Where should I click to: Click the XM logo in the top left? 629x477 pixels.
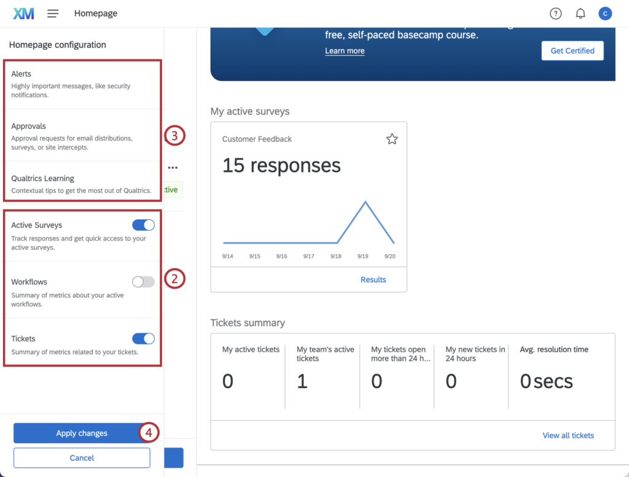(23, 13)
